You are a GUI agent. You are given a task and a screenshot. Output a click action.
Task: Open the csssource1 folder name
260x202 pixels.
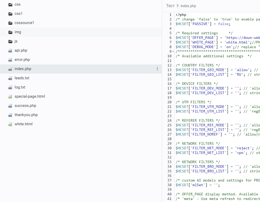[x=24, y=23]
